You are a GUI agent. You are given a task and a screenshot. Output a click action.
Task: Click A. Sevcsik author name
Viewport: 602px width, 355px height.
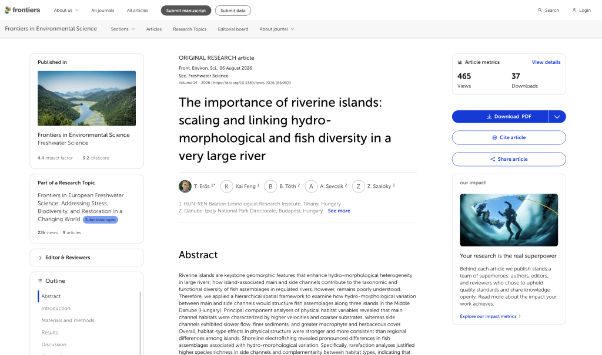pyautogui.click(x=332, y=187)
